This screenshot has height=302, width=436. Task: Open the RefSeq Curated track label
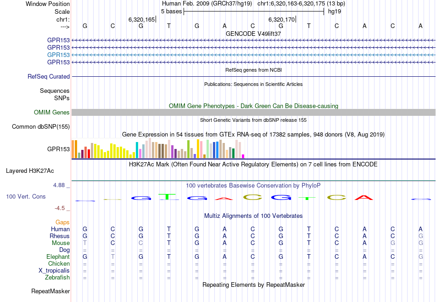click(49, 76)
